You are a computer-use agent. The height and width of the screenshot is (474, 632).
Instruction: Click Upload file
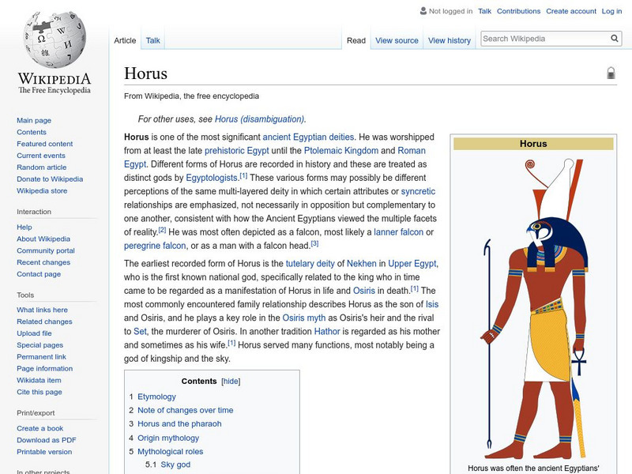pyautogui.click(x=34, y=333)
